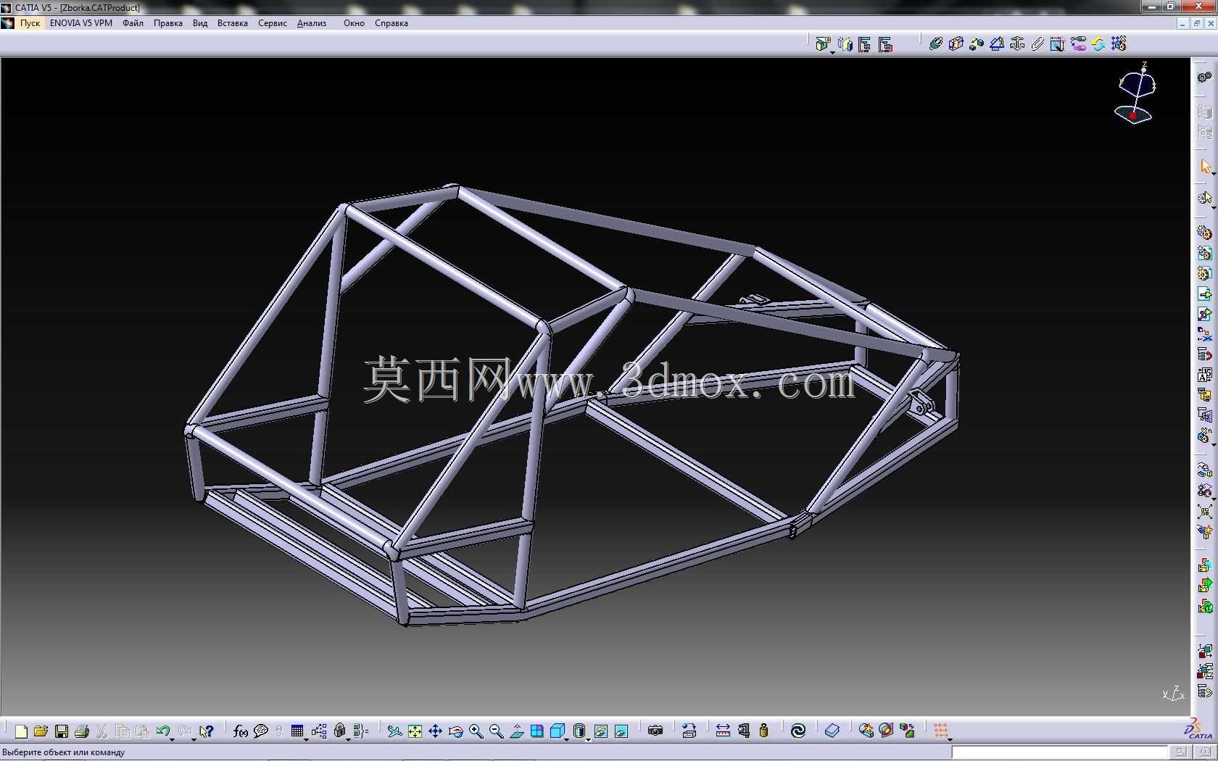Click the Offset Constraint icon
Screen dimensions: 1218x761
pyautogui.click(x=977, y=44)
